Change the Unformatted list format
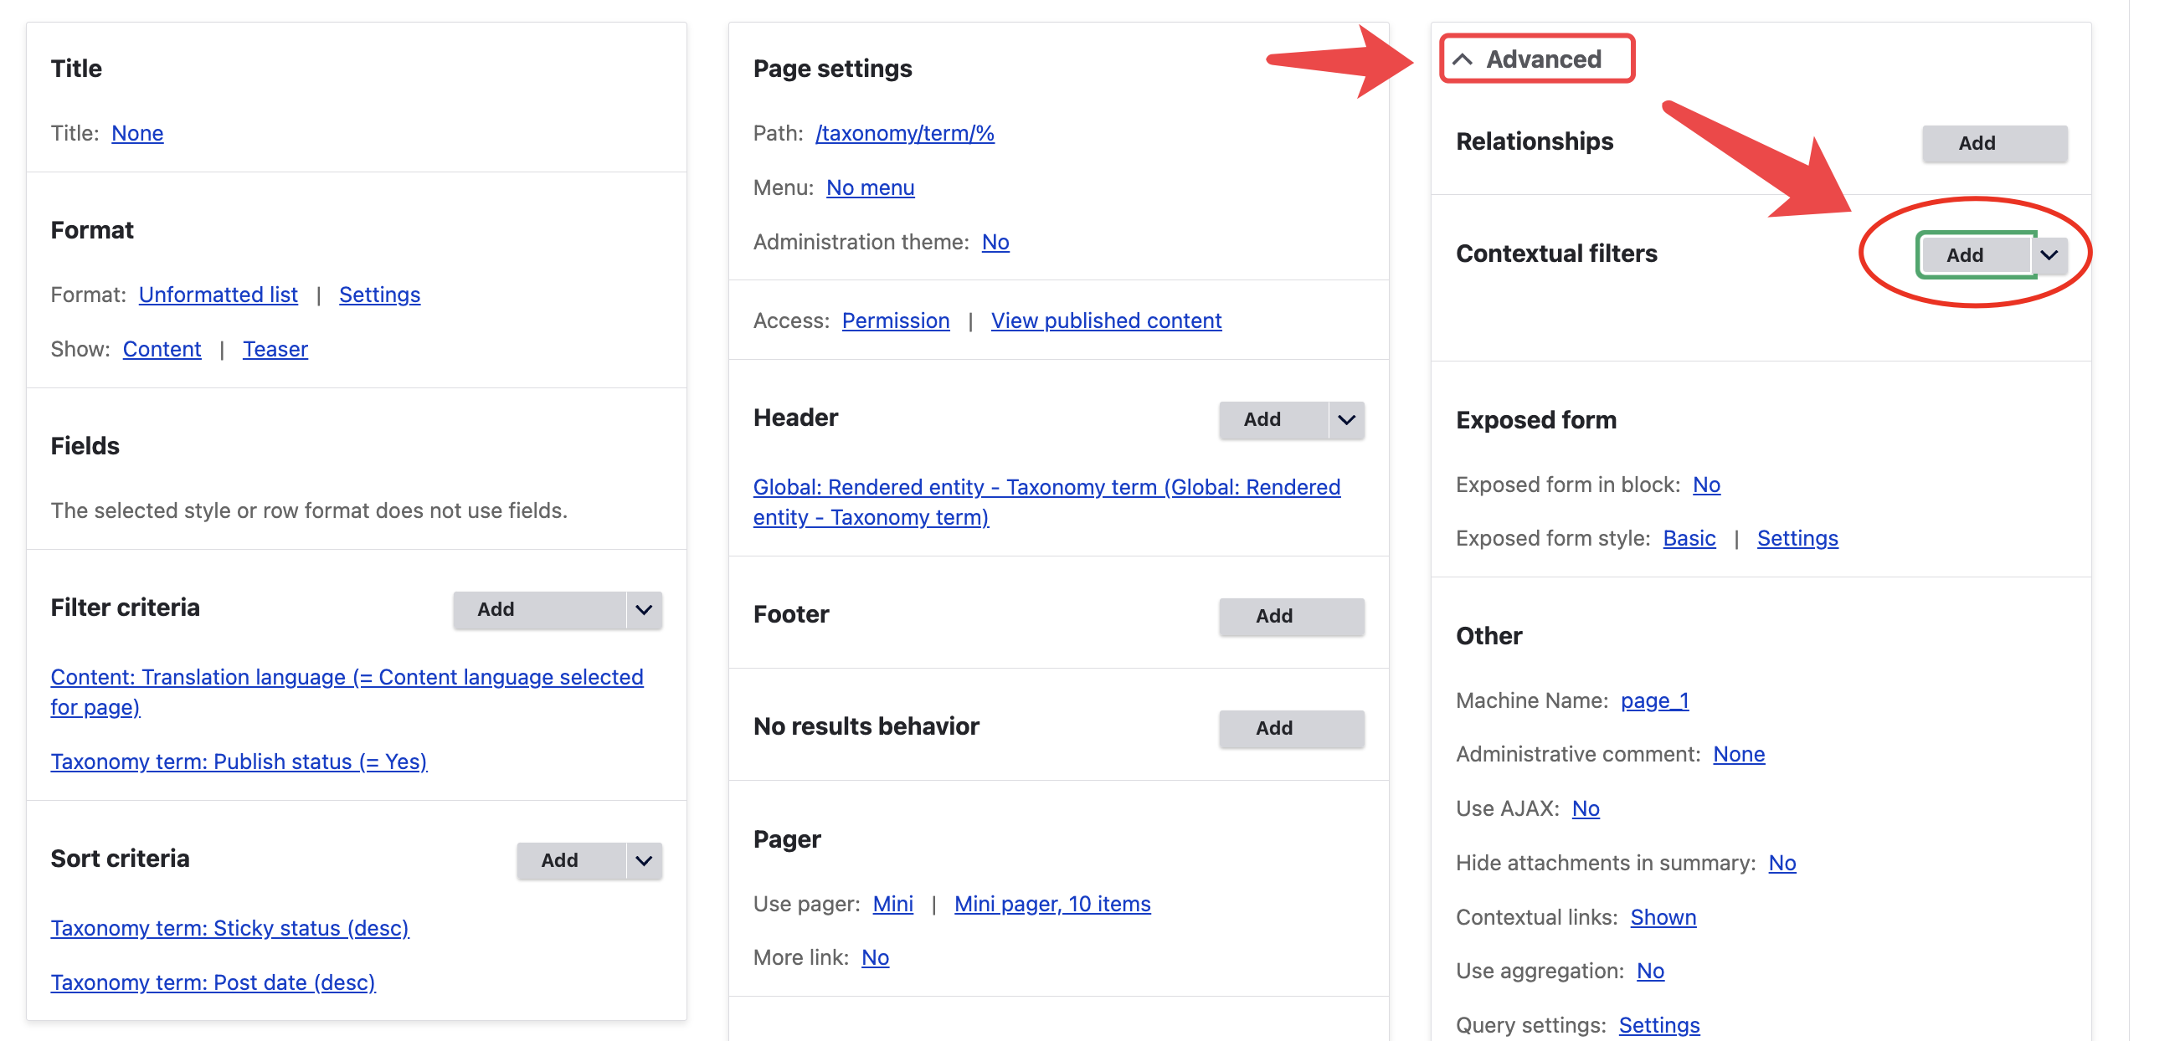Viewport: 2180px width, 1041px height. (x=218, y=295)
